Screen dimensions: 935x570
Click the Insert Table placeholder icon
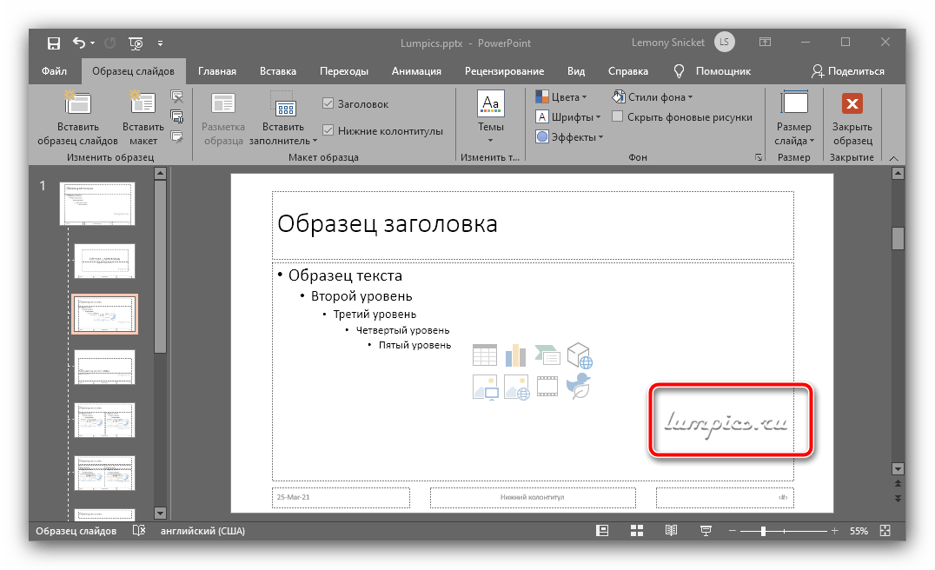[484, 355]
